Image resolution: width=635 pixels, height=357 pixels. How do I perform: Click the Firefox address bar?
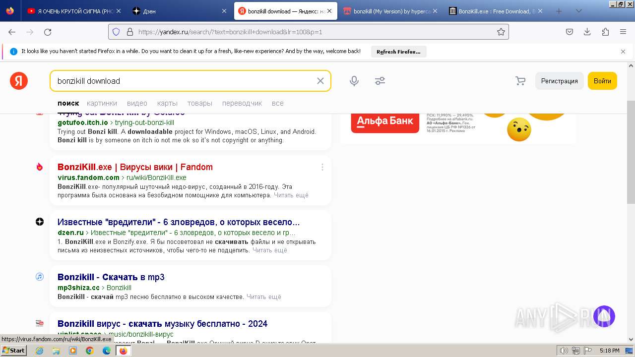click(308, 32)
